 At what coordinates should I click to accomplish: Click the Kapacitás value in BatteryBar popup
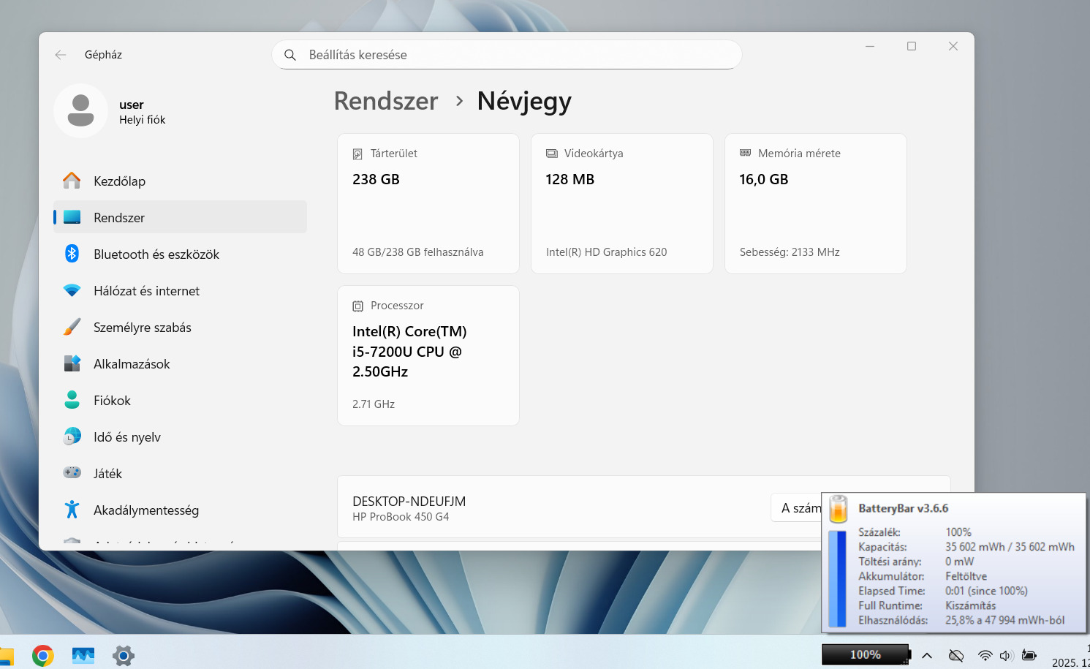(1010, 547)
